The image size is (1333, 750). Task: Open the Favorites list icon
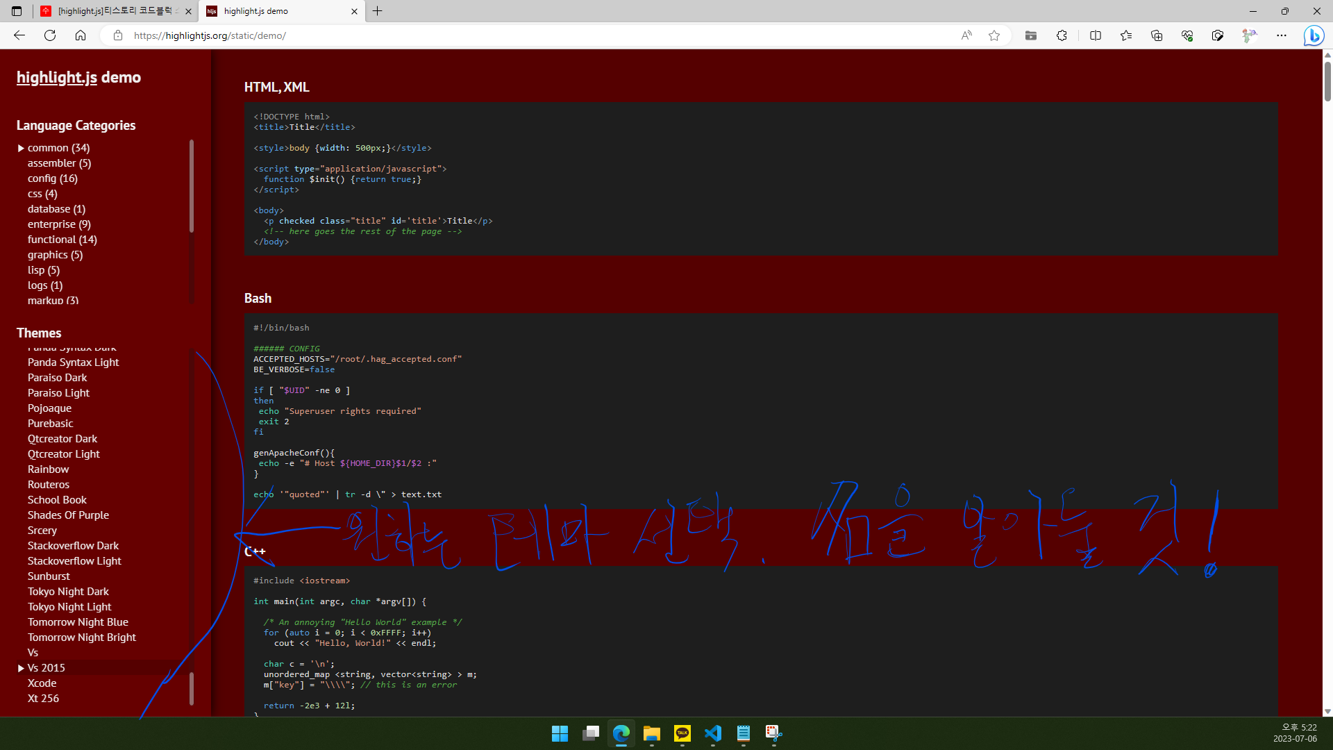click(x=1126, y=35)
